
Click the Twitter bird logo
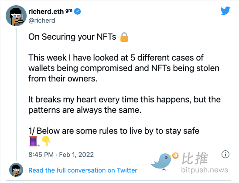[x=225, y=10]
